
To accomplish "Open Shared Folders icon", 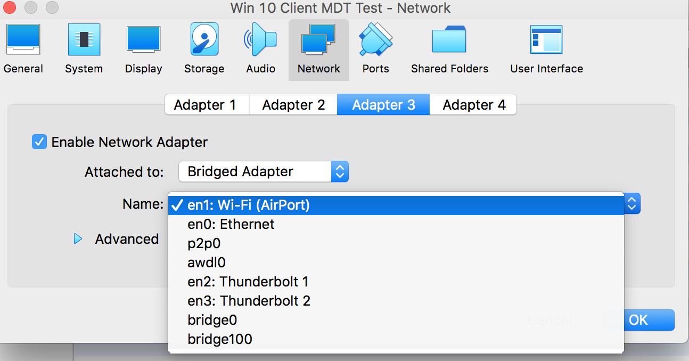I will tap(449, 40).
